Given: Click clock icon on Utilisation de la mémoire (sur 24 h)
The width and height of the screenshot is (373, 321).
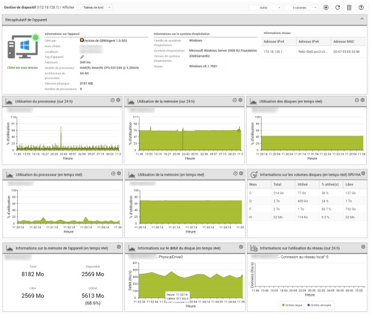Looking at the screenshot, I should click(x=234, y=100).
